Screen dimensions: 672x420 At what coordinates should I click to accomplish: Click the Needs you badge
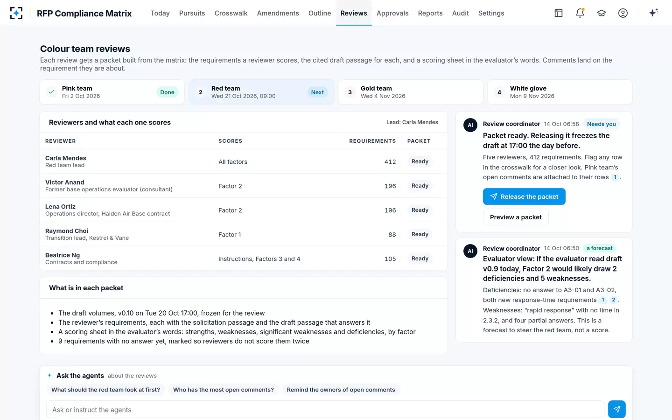tap(602, 124)
